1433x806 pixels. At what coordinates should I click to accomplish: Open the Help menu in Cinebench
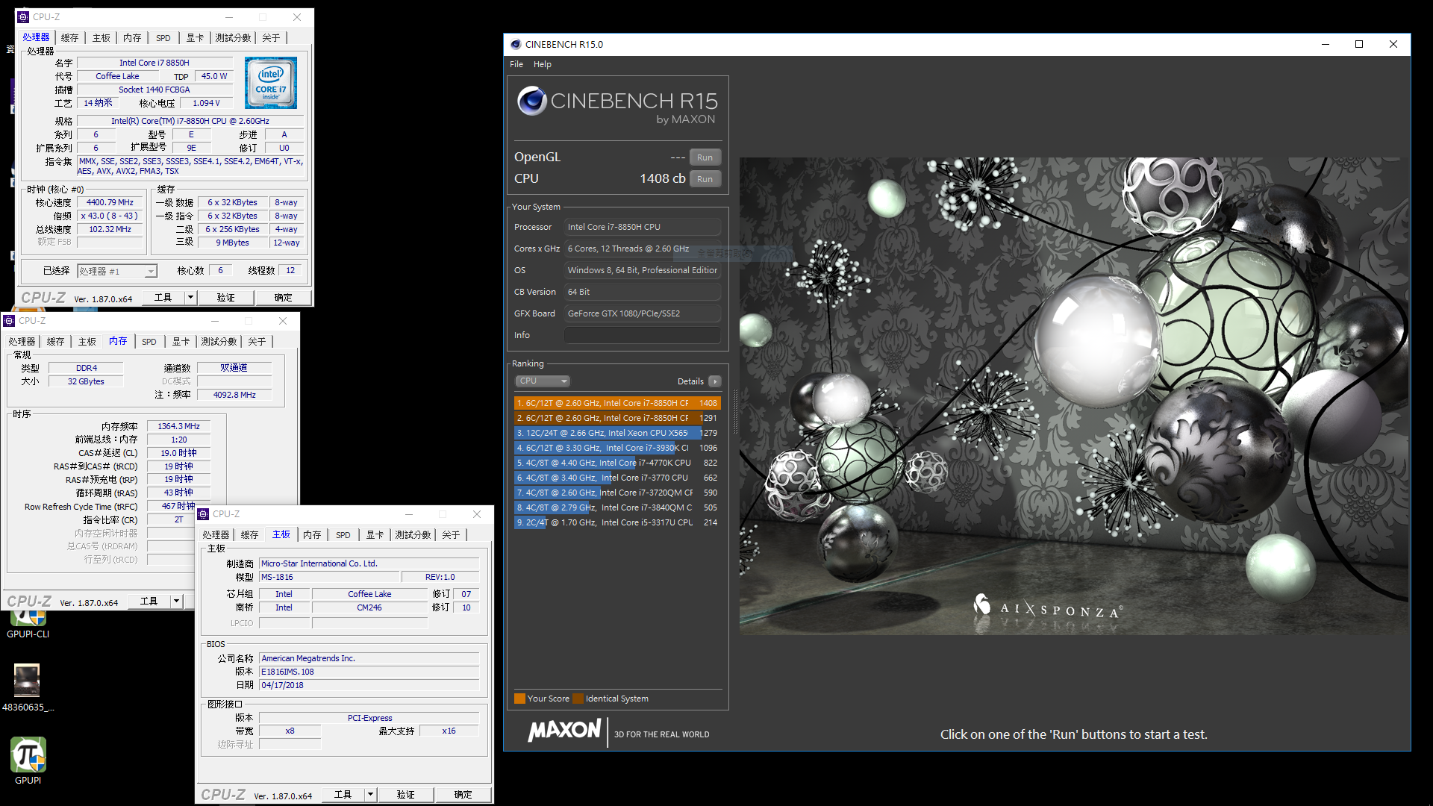pyautogui.click(x=543, y=64)
